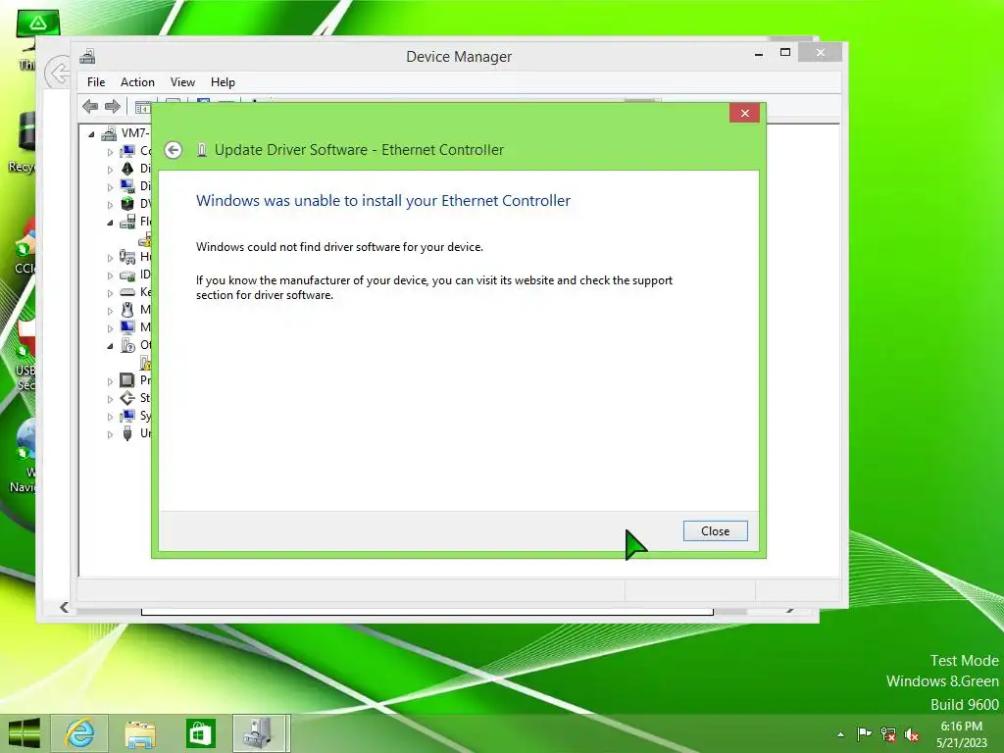Viewport: 1004px width, 753px height.
Task: Open File Explorer from the taskbar
Action: 139,733
